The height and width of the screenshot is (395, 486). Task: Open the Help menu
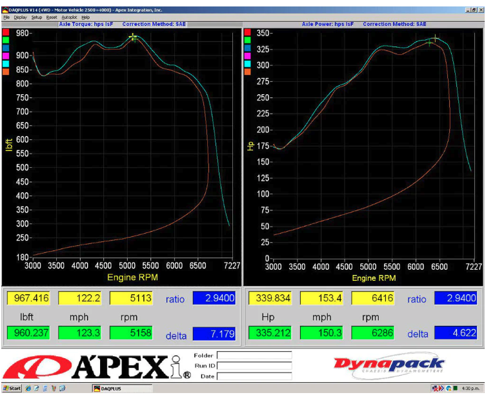click(x=86, y=17)
